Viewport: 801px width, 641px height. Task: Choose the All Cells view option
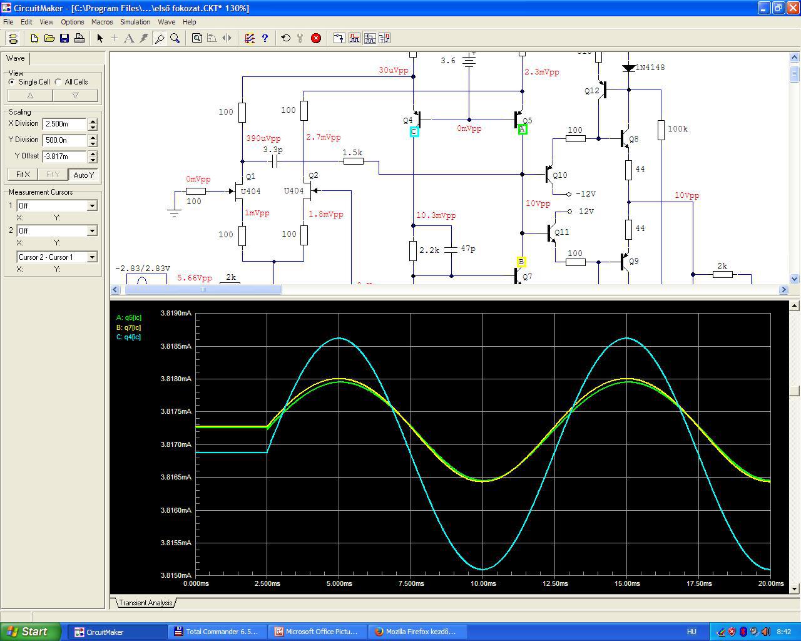(58, 82)
